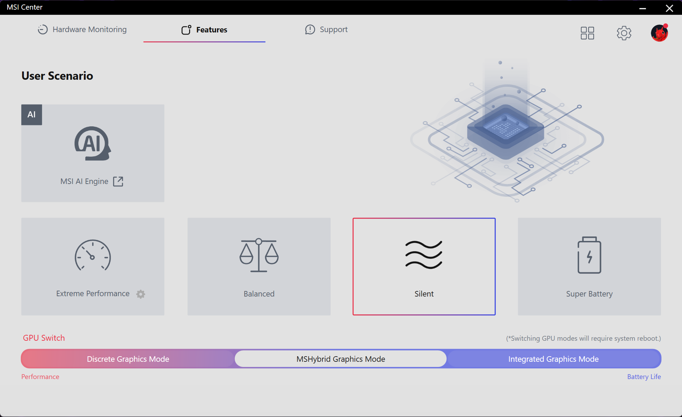Switch to Integrated Graphics Mode
This screenshot has width=682, height=417.
coord(554,359)
